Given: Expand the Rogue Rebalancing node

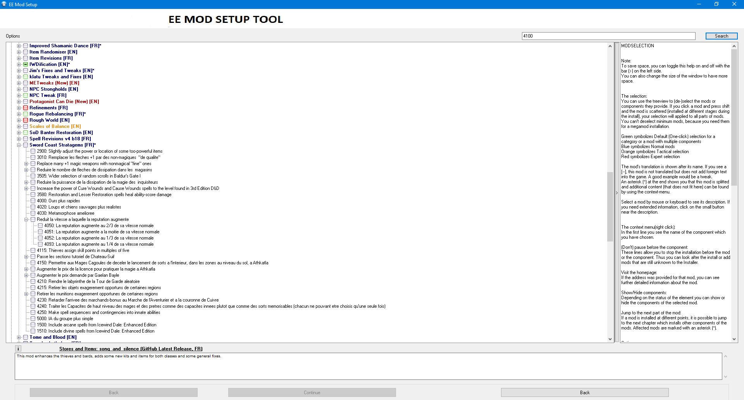Looking at the screenshot, I should point(19,114).
